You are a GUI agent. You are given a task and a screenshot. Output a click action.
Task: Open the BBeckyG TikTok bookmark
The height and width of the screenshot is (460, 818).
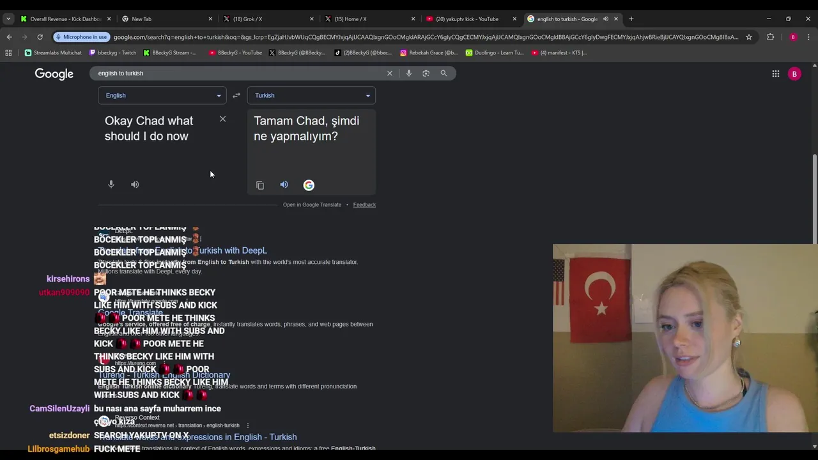(363, 53)
